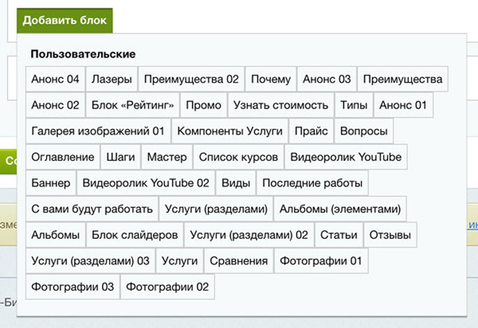Choose the «Промо» block
Image resolution: width=478 pixels, height=328 pixels.
203,105
